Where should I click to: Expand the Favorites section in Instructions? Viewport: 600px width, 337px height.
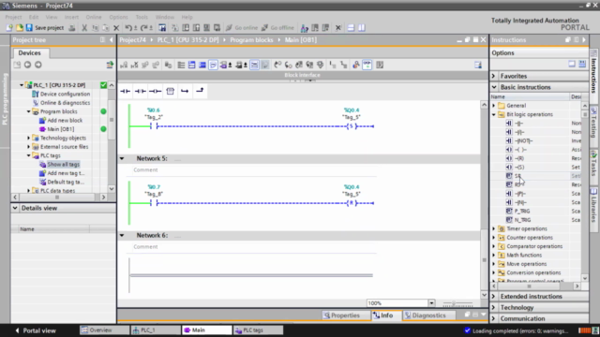click(x=494, y=76)
